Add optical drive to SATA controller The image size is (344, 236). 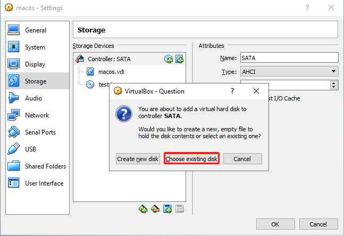pos(169,59)
